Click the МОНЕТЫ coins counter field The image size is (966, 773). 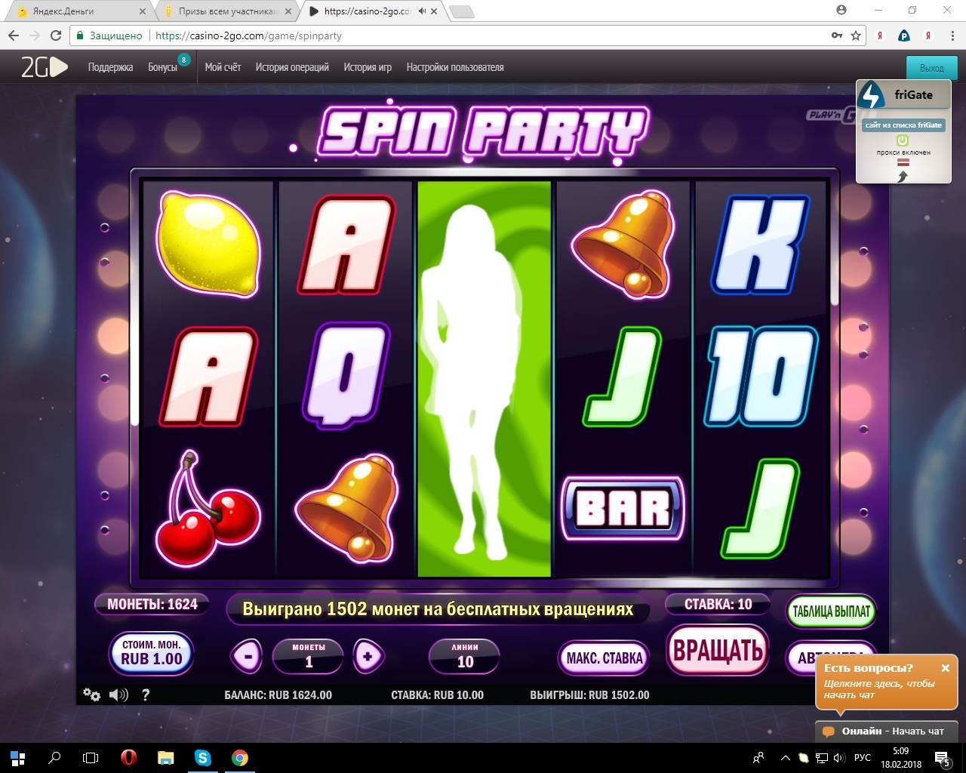pyautogui.click(x=308, y=655)
